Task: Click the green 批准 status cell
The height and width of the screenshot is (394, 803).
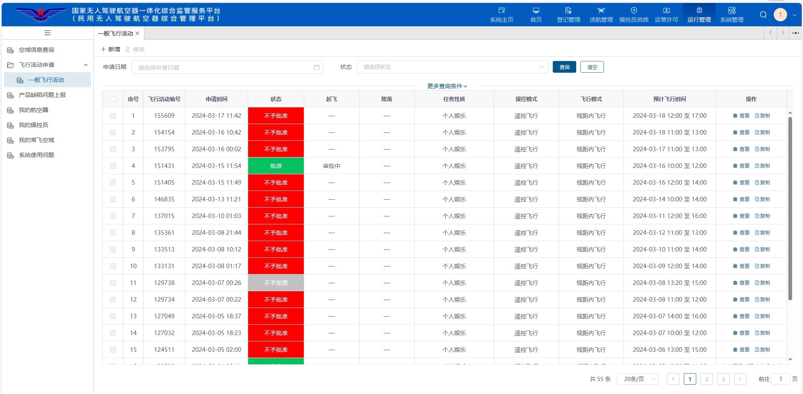Action: tap(276, 166)
